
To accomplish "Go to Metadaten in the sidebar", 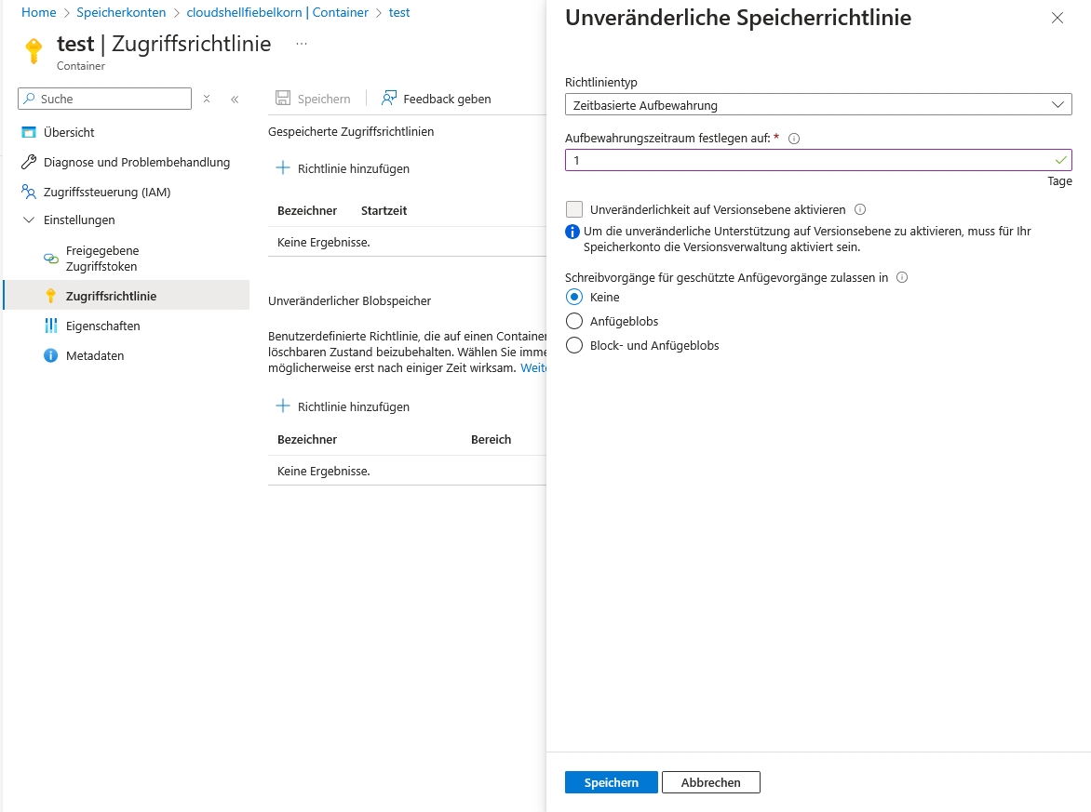I will [94, 355].
